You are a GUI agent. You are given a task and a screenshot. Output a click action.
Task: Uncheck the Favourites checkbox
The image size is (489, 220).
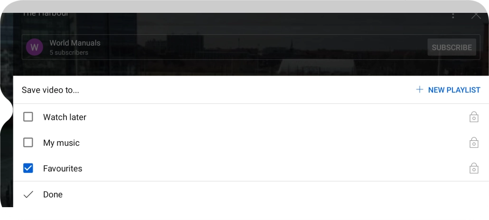coord(28,168)
